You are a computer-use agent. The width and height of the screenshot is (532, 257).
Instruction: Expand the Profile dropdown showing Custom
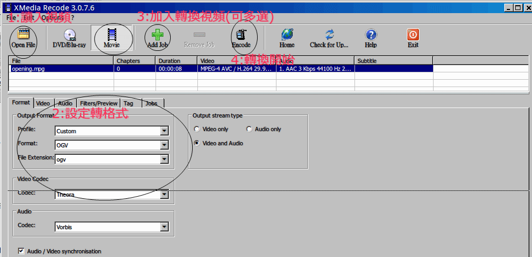click(164, 131)
